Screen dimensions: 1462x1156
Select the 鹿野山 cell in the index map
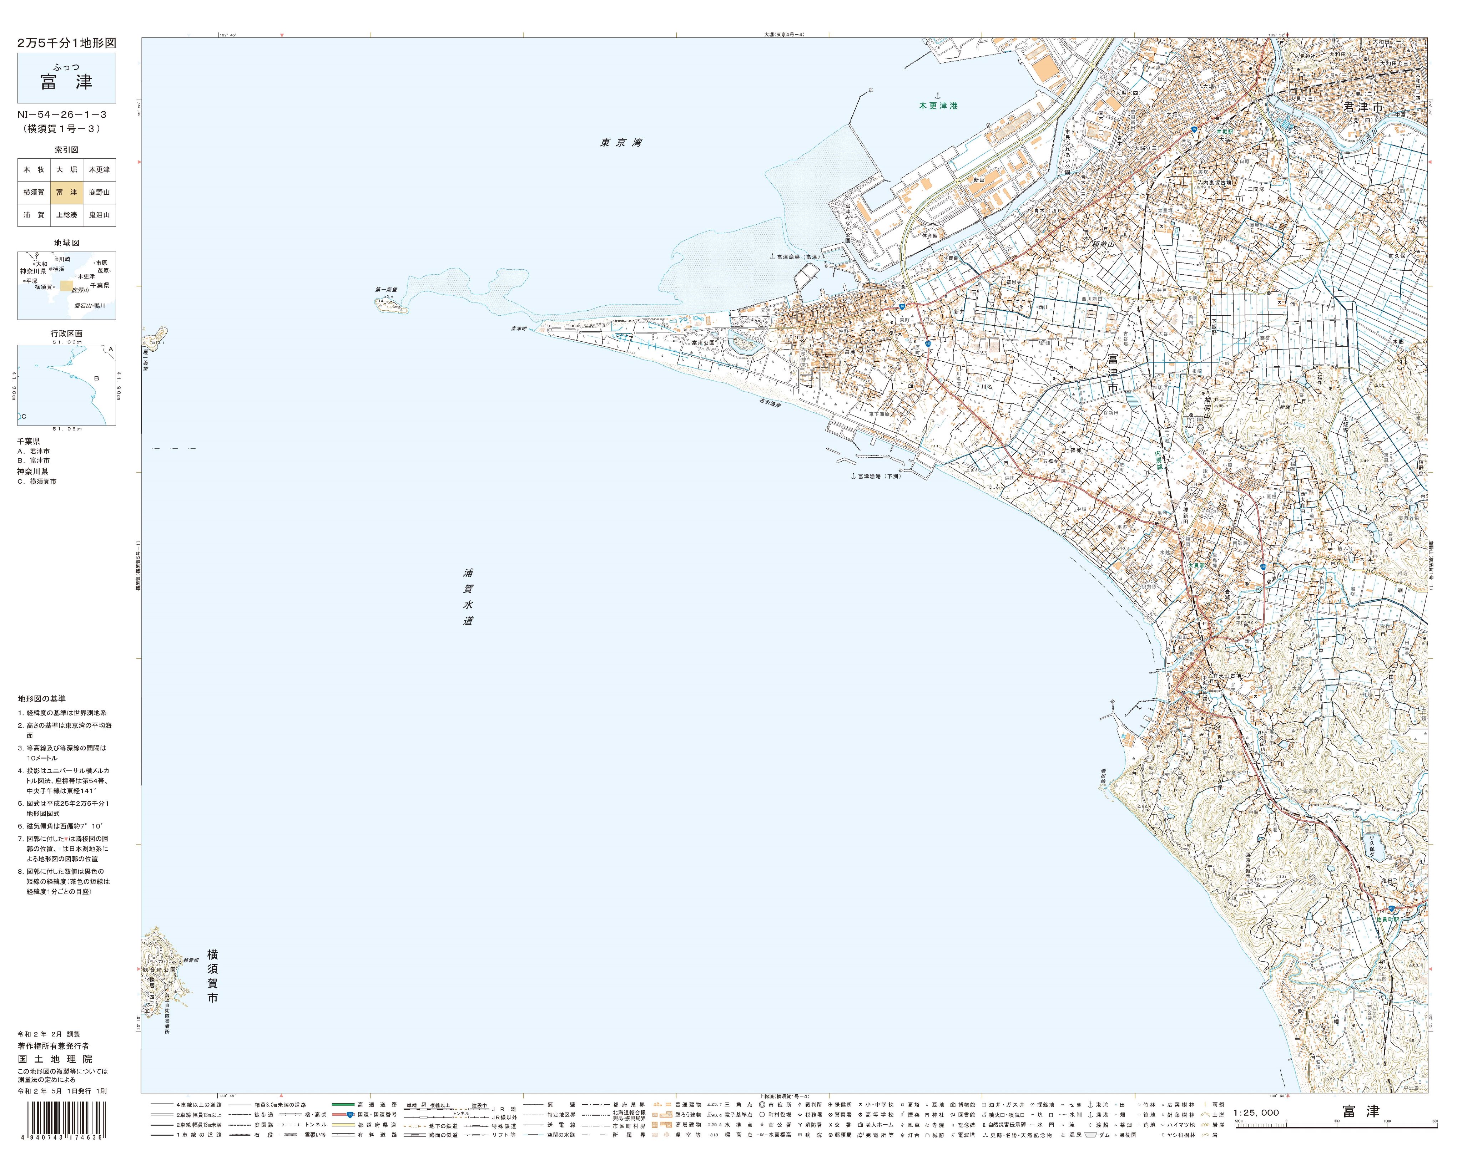99,192
